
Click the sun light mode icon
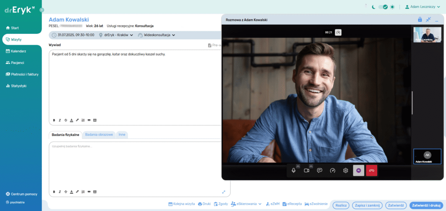(x=392, y=7)
